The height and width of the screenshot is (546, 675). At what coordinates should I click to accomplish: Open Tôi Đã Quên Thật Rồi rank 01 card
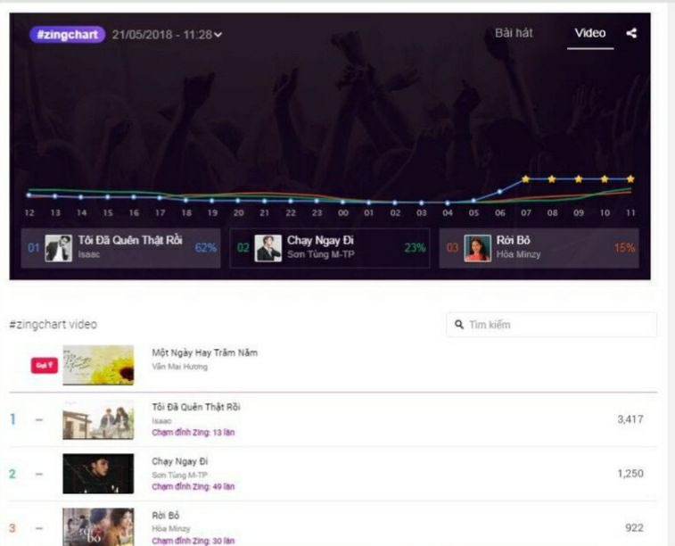[x=120, y=248]
